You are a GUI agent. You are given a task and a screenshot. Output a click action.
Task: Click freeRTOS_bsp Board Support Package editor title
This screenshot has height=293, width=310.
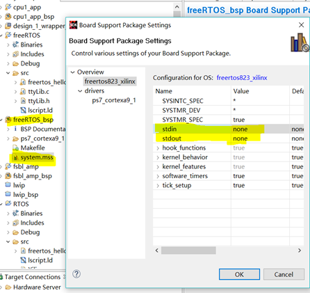pyautogui.click(x=248, y=10)
